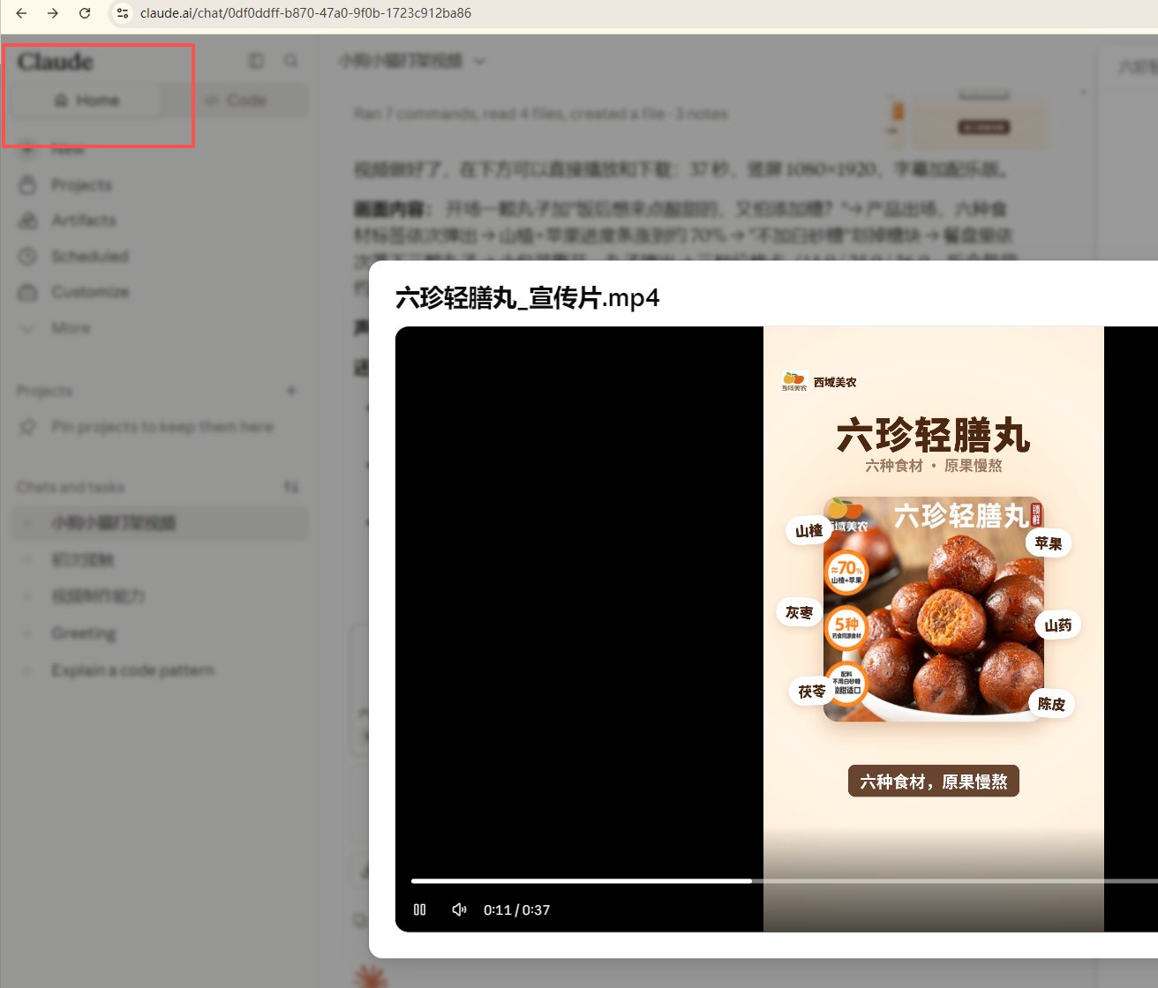
Task: Open the sidebar search icon
Action: 290,61
